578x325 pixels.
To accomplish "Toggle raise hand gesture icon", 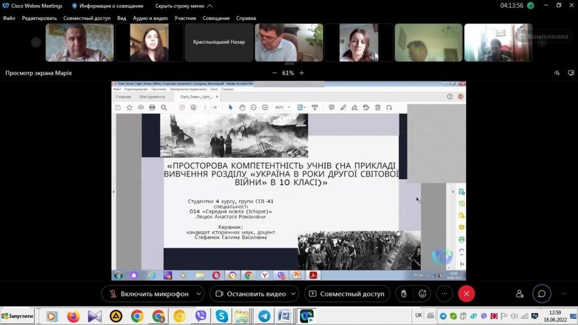I will click(403, 294).
